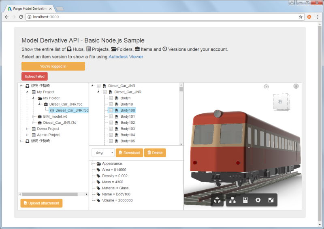Open a new browser tab

60,8
